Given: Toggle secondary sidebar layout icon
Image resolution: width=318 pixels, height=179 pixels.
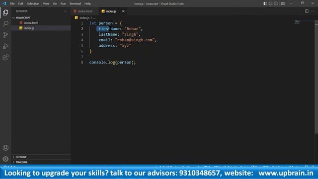Looking at the screenshot, I should (x=276, y=3).
